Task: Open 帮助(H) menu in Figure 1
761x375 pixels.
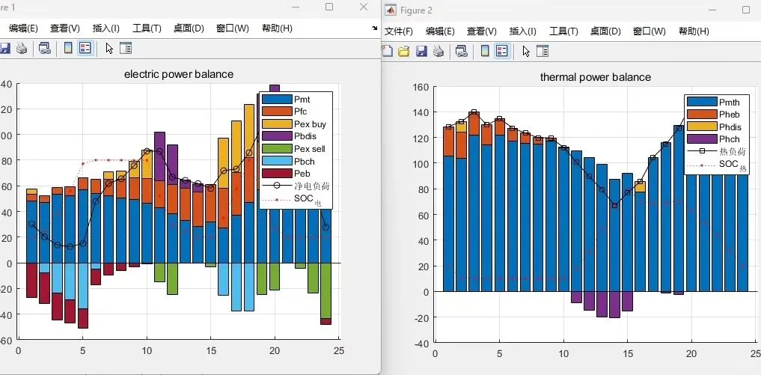Action: [x=277, y=28]
